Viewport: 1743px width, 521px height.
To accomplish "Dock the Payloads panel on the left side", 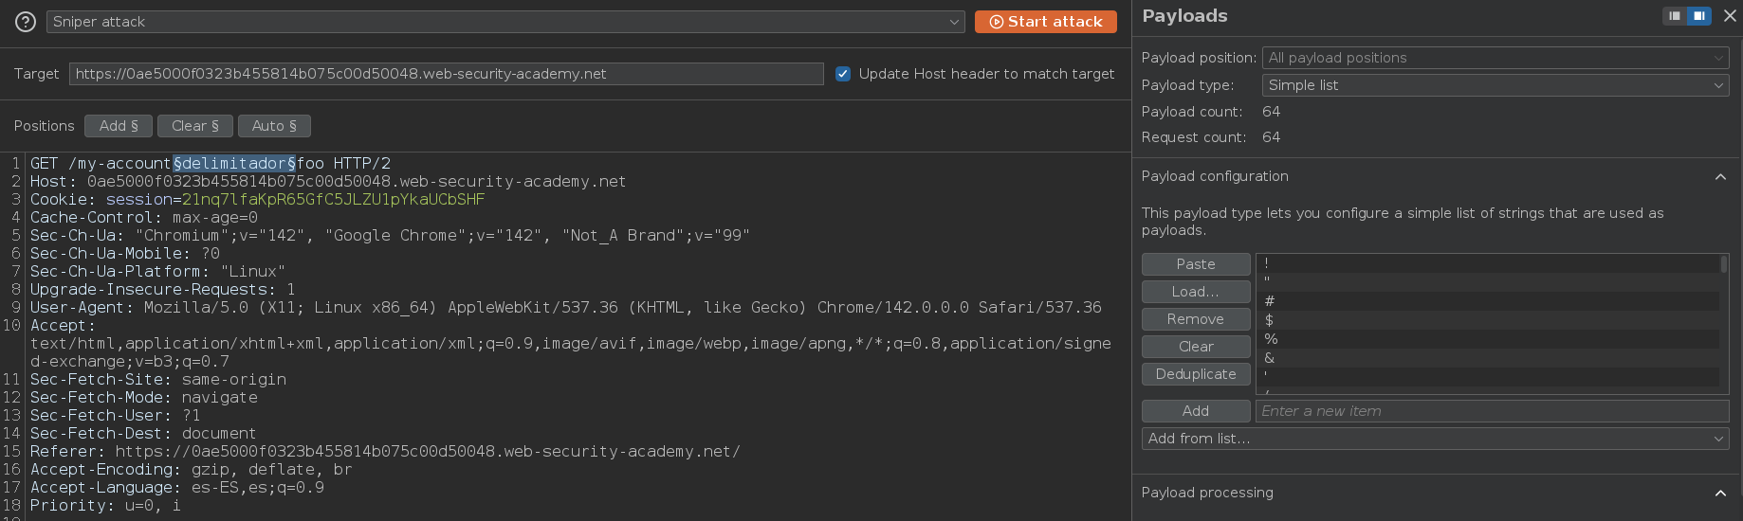I will [x=1675, y=16].
